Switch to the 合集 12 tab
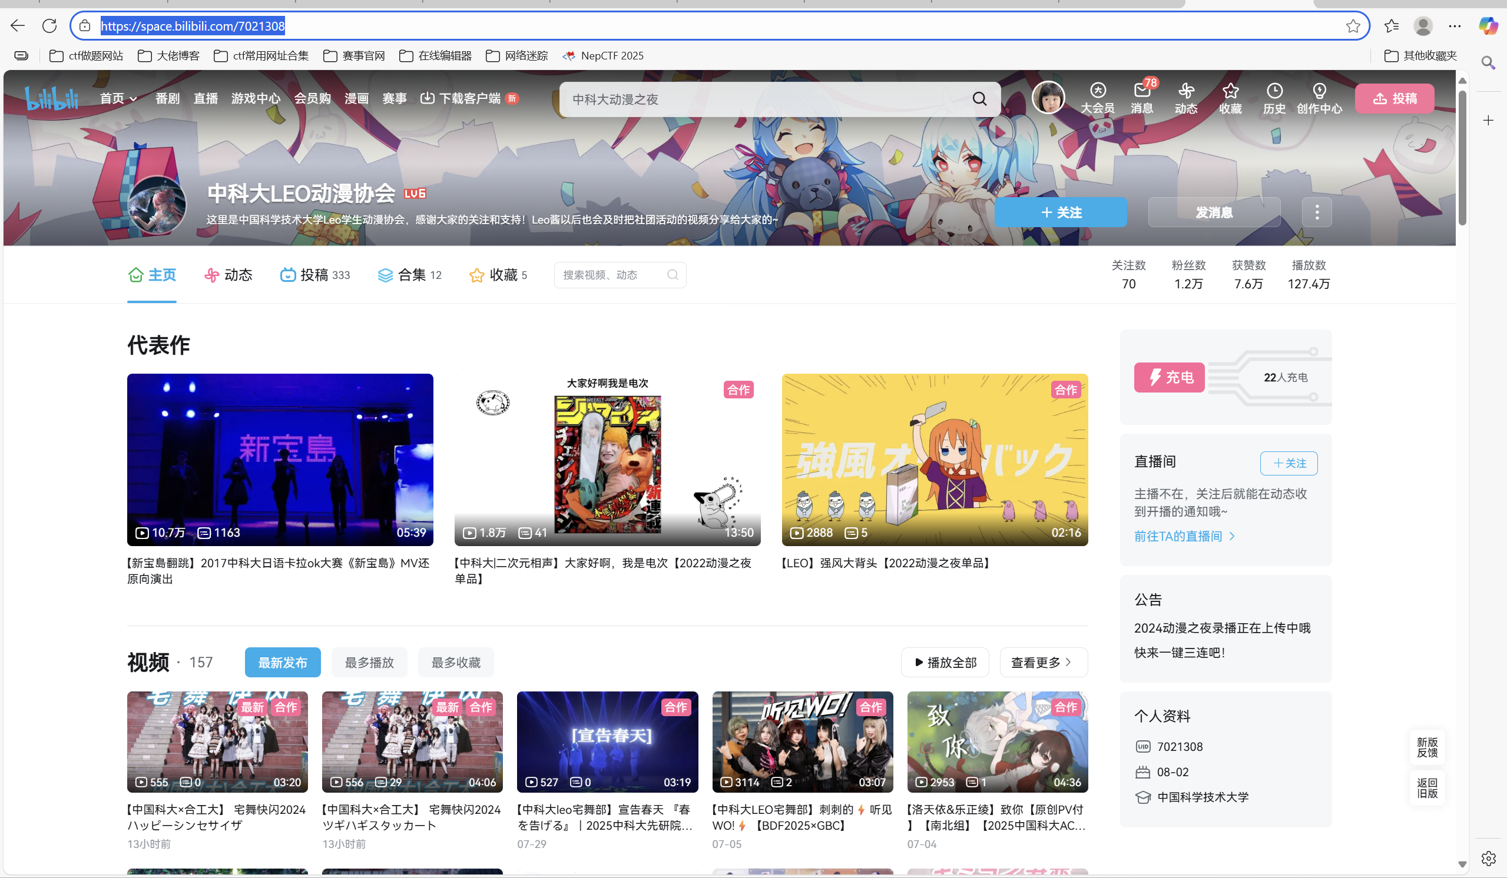The width and height of the screenshot is (1507, 878). tap(410, 275)
